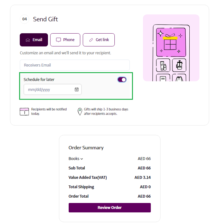The image size is (211, 224).
Task: Focus the Receivers Email input field
Action: 75,65
